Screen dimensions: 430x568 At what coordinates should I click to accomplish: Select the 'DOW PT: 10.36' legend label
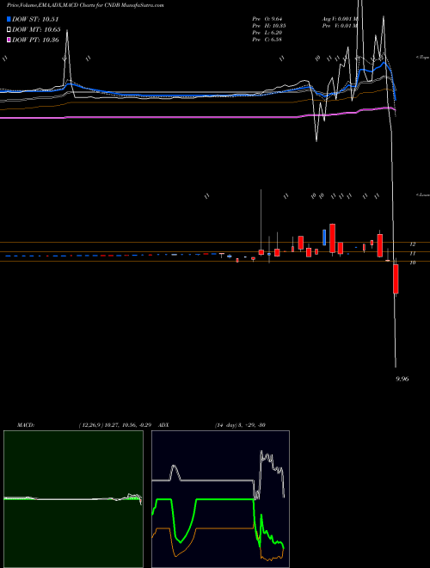point(35,40)
